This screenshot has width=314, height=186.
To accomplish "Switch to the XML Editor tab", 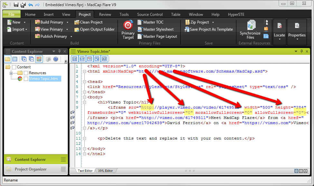I will pos(105,171).
